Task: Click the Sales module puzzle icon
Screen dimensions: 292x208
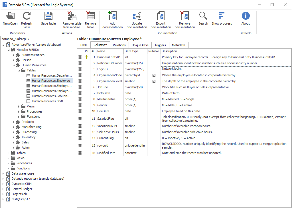Action: [x=18, y=142]
